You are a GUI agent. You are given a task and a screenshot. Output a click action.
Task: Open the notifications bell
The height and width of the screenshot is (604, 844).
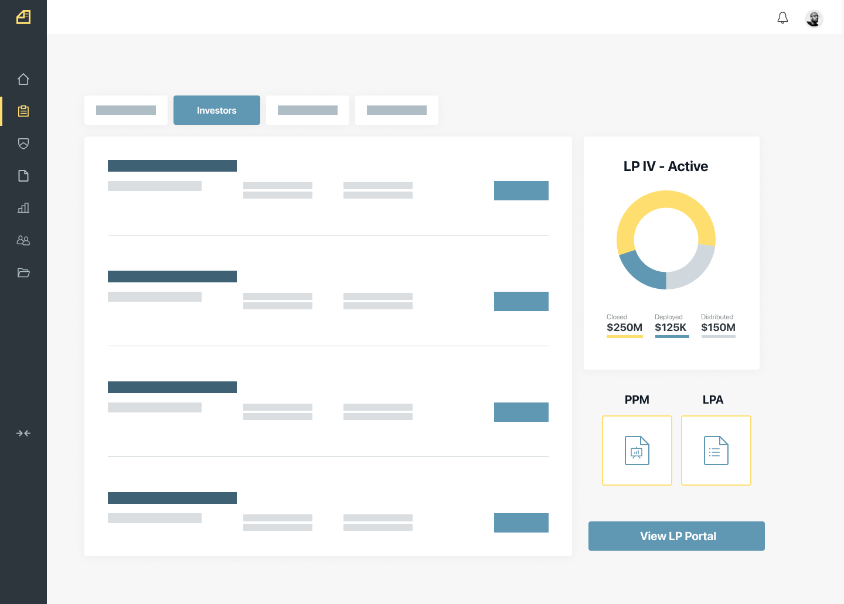(x=782, y=18)
